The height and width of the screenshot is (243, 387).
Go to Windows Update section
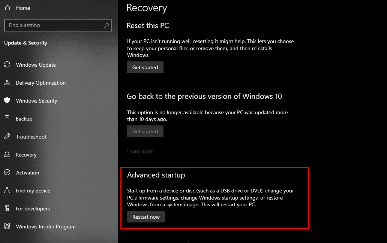pos(36,65)
